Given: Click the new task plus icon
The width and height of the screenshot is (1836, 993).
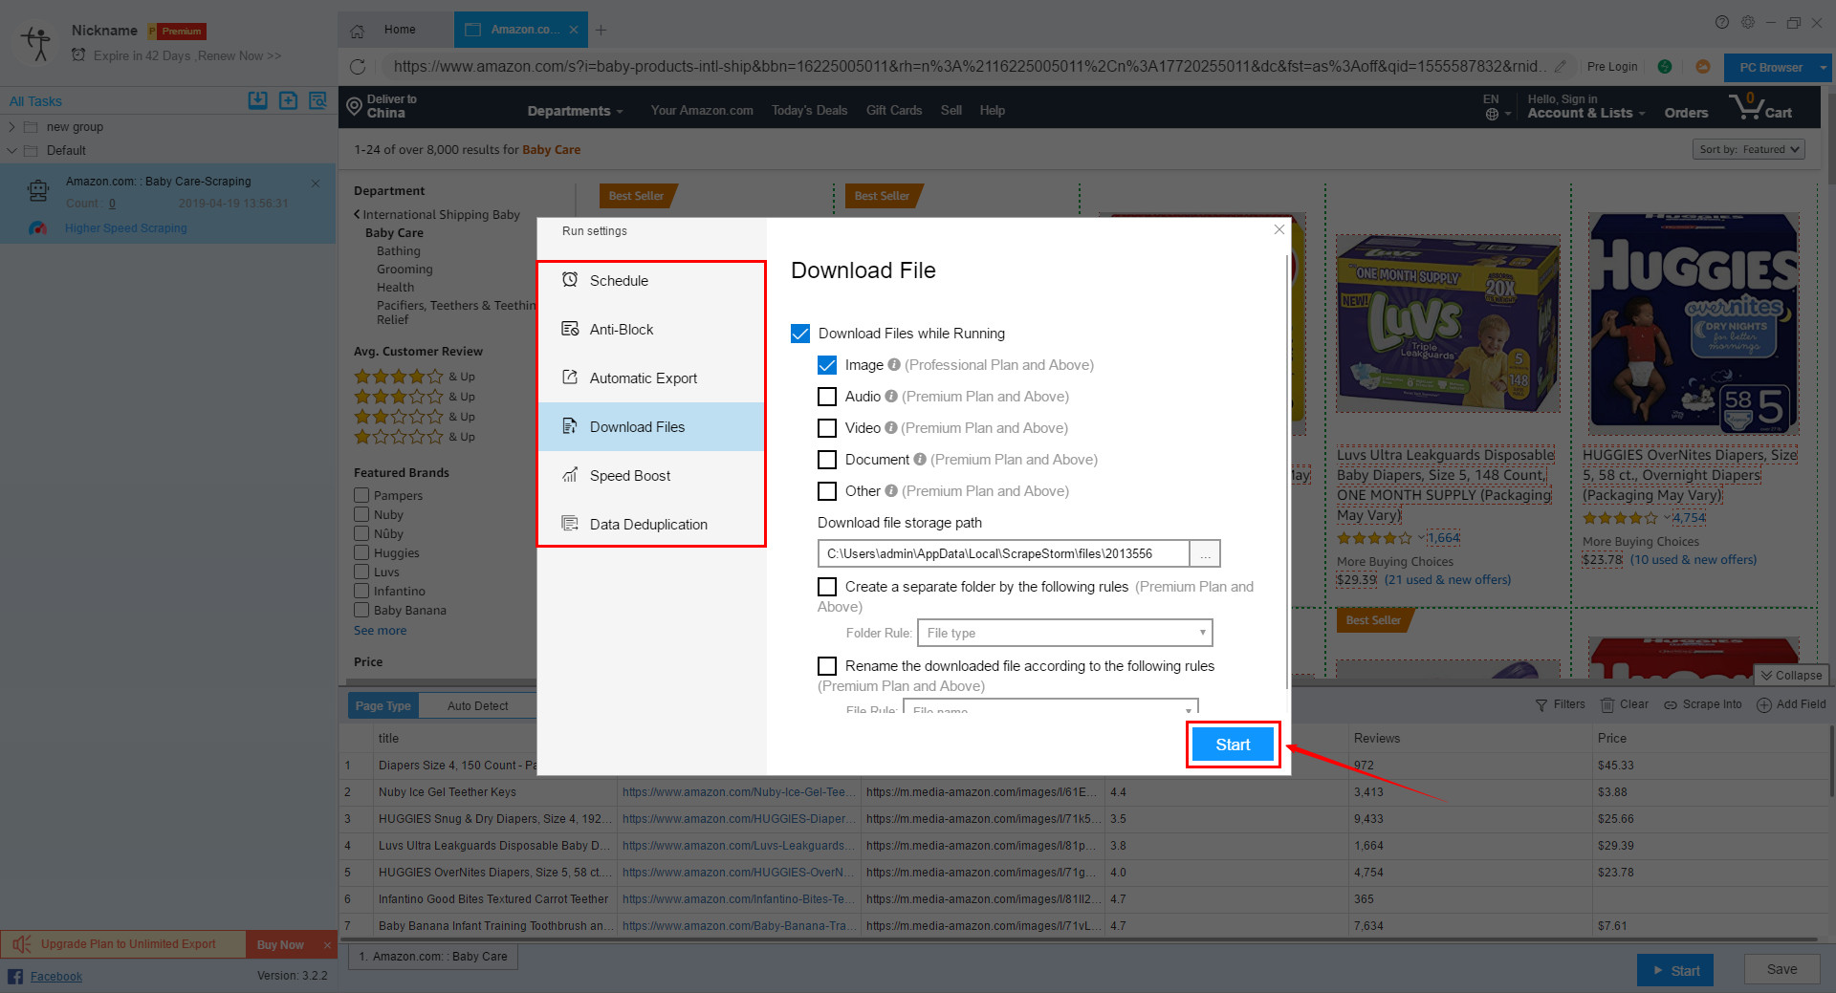Looking at the screenshot, I should pos(288,100).
